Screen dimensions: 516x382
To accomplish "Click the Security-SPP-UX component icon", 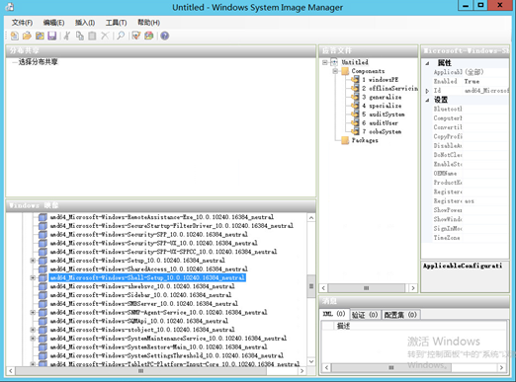I will coord(43,243).
